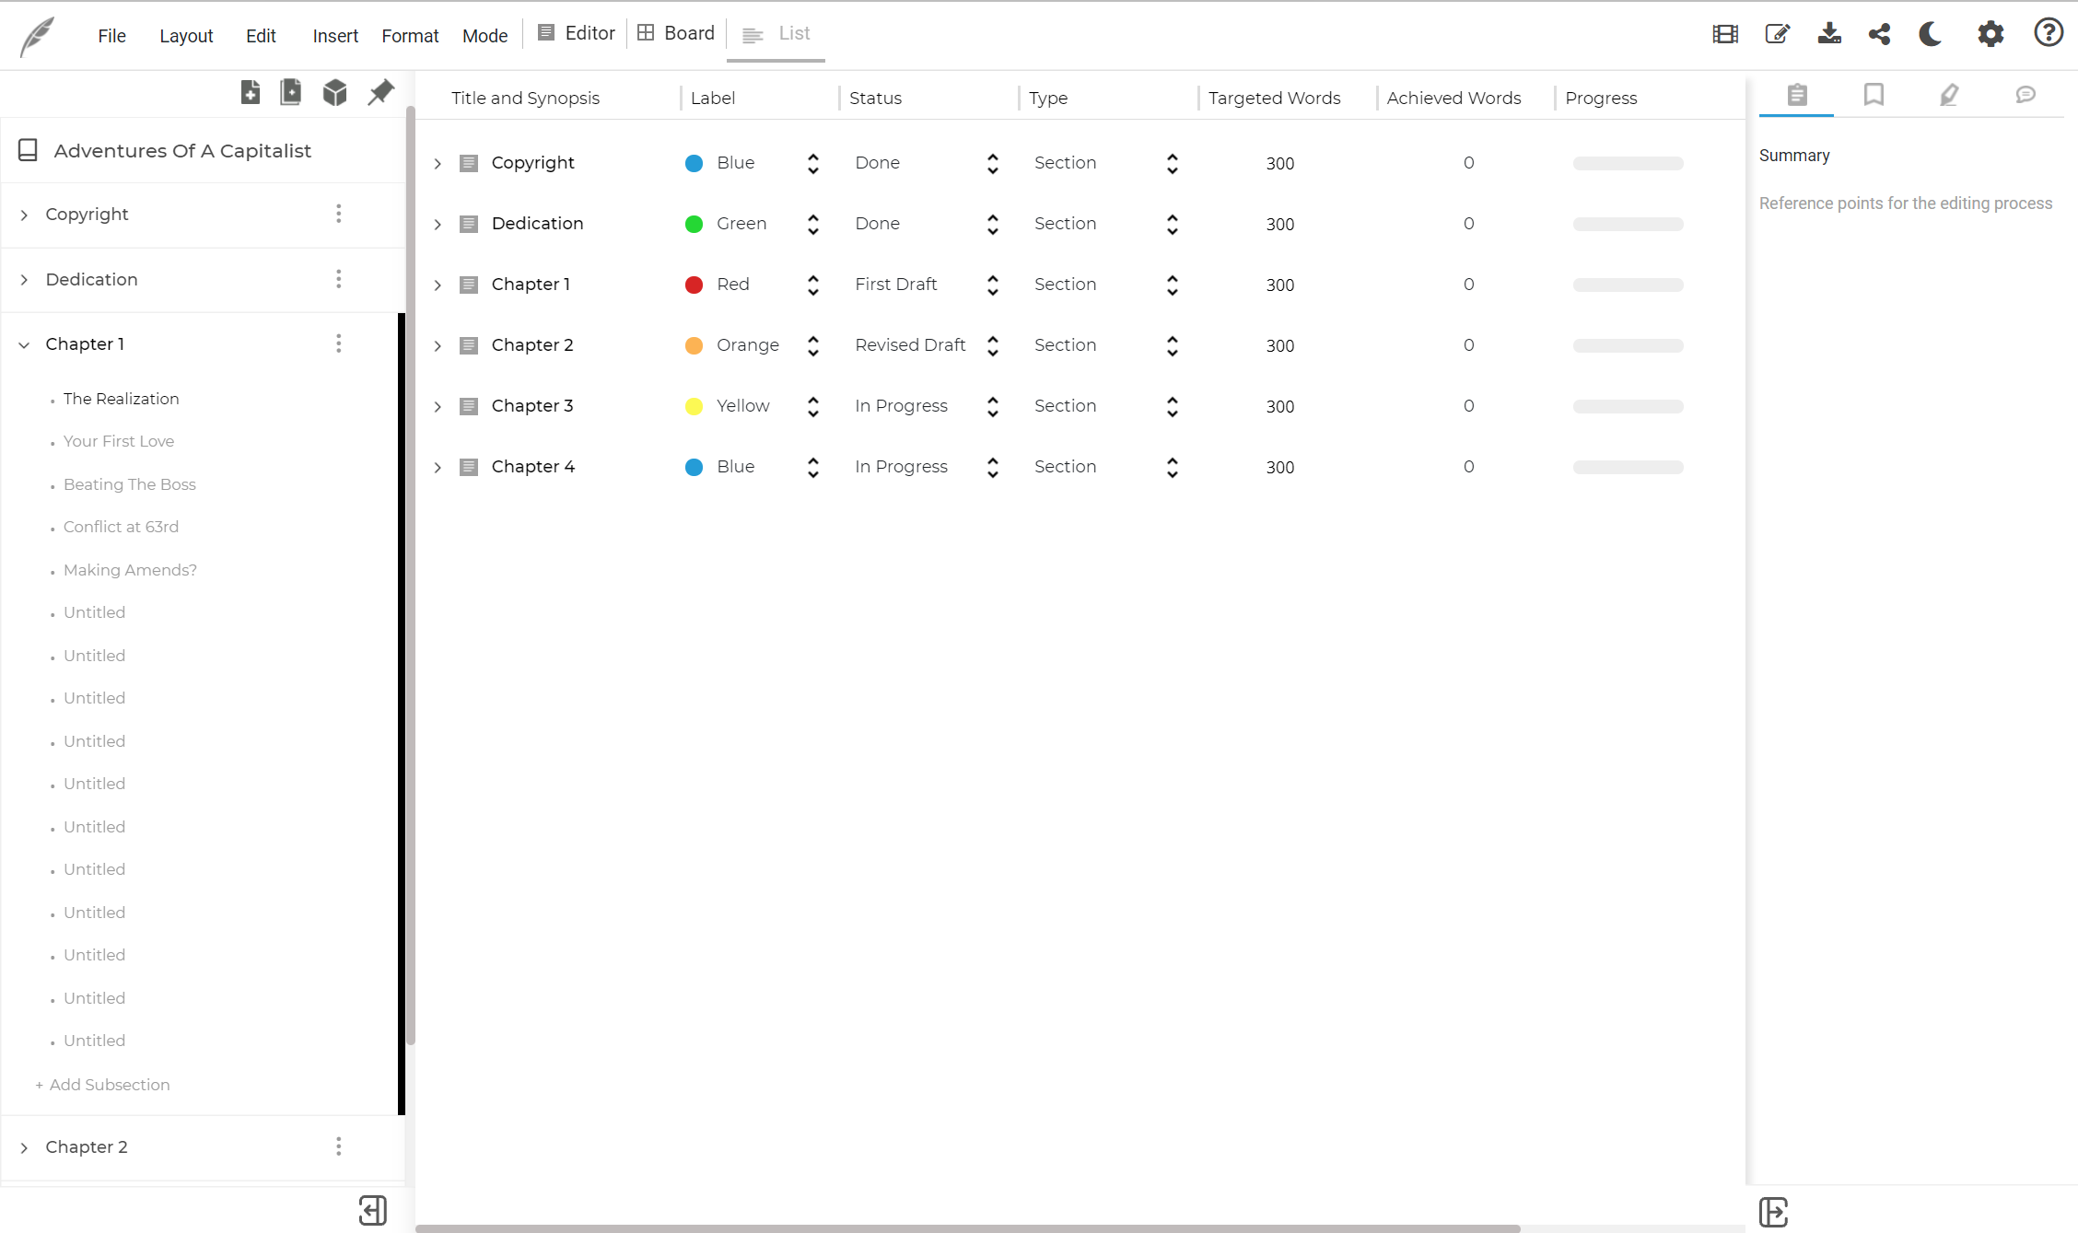Open Beating The Boss subsection
This screenshot has height=1233, width=2078.
tap(130, 484)
